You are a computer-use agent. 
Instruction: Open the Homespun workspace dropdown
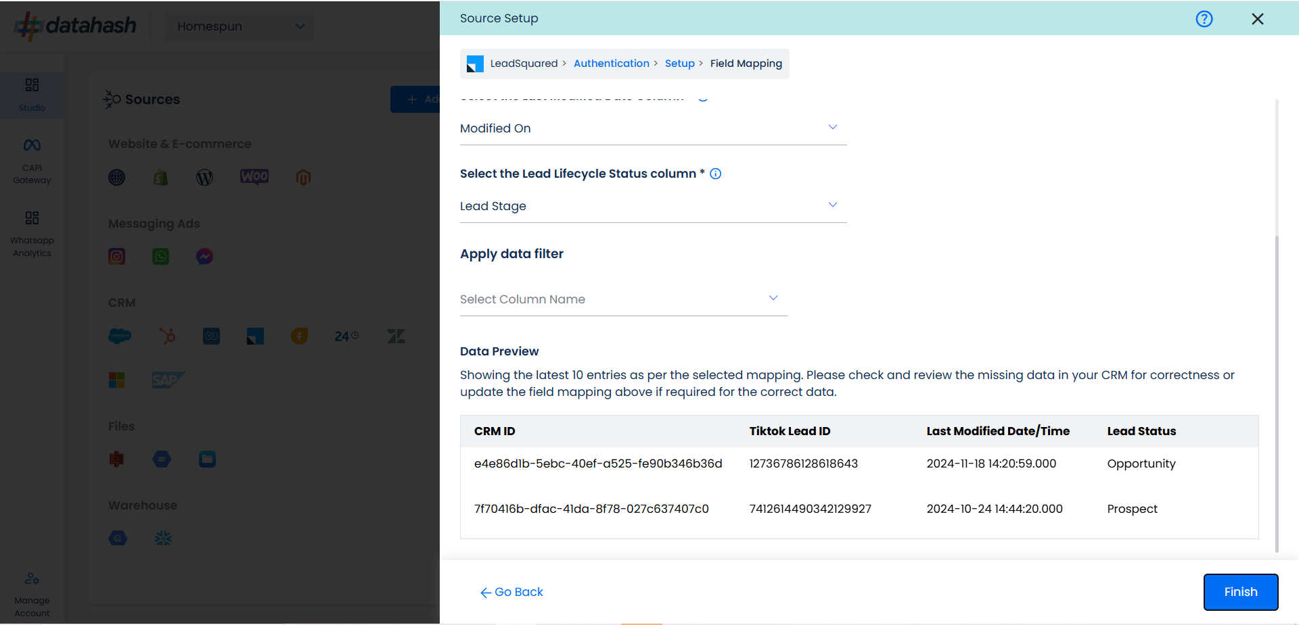tap(240, 26)
